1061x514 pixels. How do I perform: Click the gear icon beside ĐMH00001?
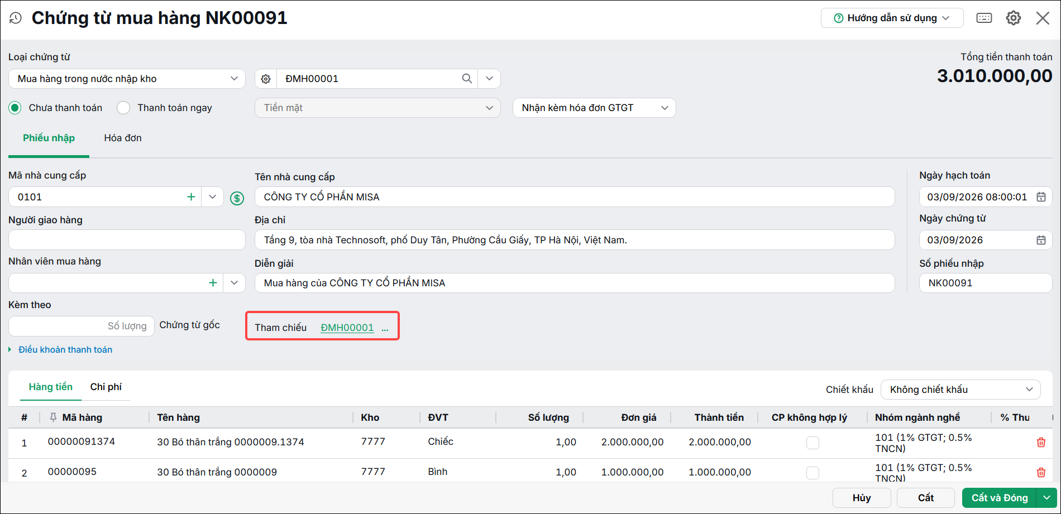[266, 79]
